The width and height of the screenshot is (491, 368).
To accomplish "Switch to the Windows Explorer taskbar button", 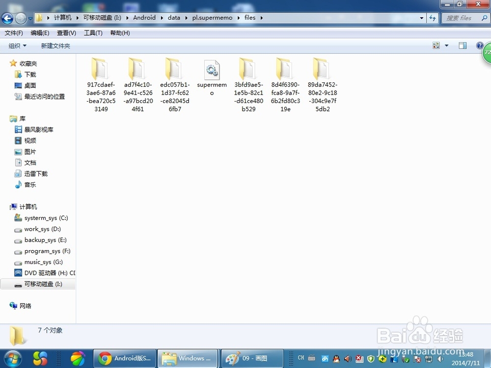I will [188, 358].
